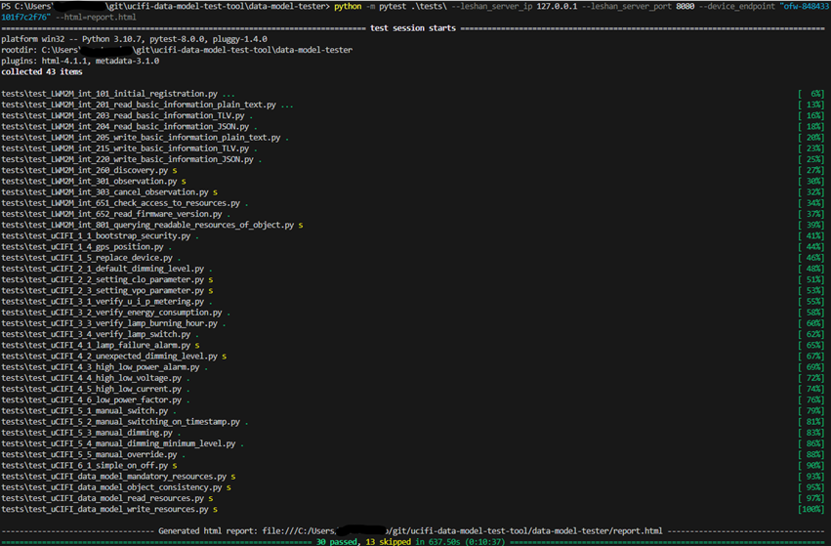Viewport: 831px width, 546px height.
Task: Click test_LWM2M_int_801_querying_readable_resources_of_object.py
Action: click(x=147, y=225)
